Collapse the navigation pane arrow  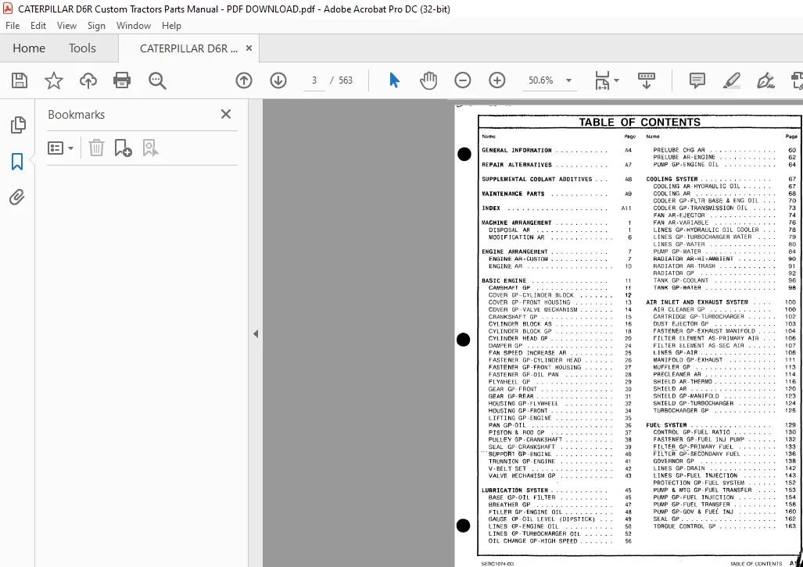point(256,334)
